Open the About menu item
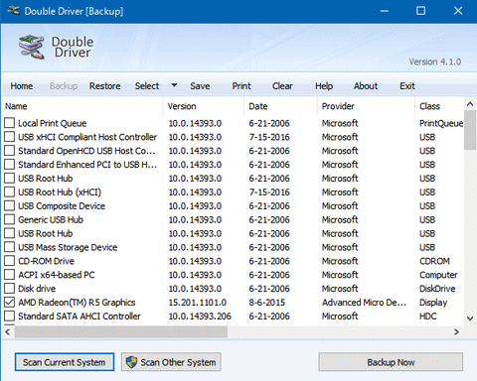Screen dimensions: 477x381 [366, 86]
